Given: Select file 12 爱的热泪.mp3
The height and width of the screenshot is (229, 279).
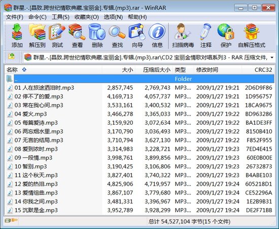Looking at the screenshot, I should [140, 184].
